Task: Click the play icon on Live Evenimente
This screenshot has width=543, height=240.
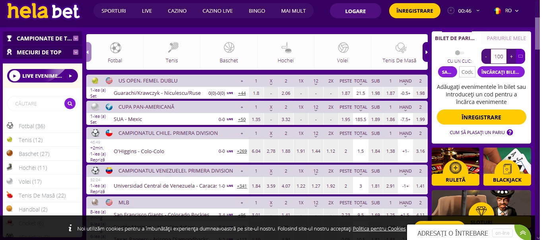Action: pyautogui.click(x=15, y=76)
